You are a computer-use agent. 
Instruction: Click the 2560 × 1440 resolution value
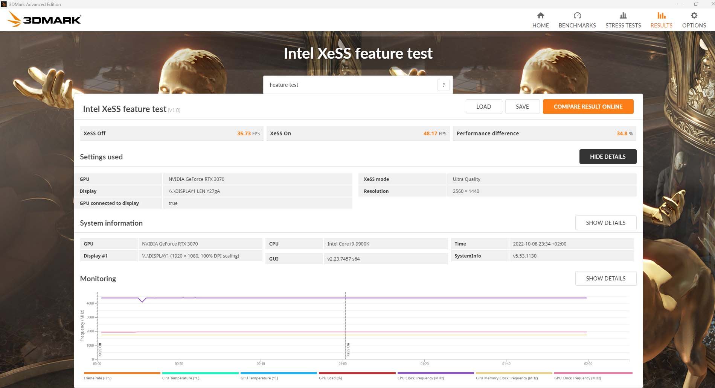pyautogui.click(x=466, y=191)
